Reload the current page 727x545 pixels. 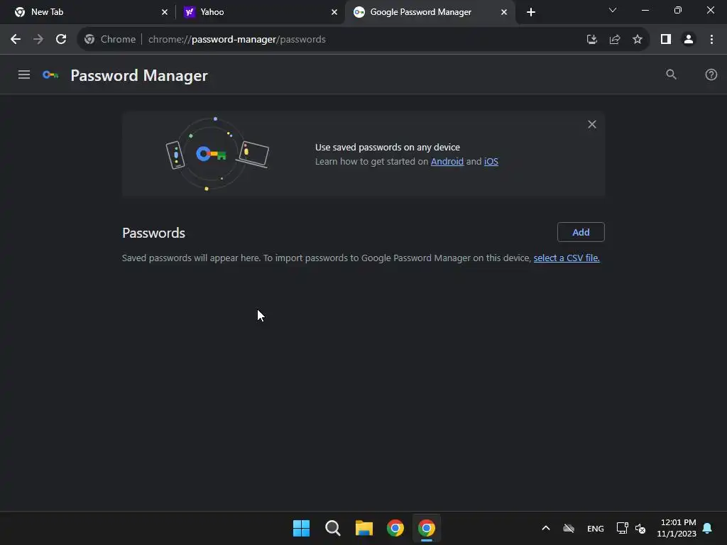pos(61,40)
